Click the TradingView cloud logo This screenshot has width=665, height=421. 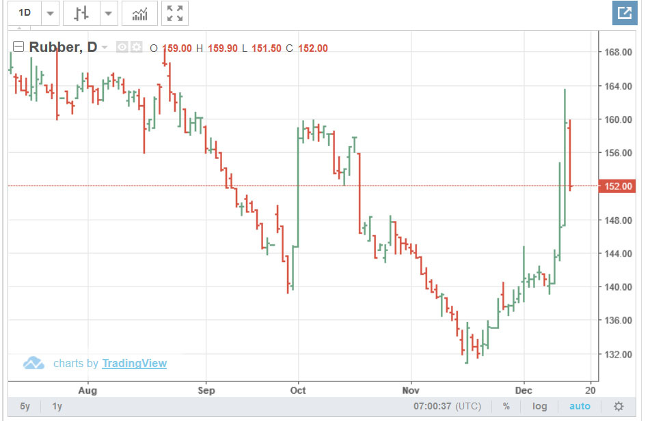(x=33, y=363)
